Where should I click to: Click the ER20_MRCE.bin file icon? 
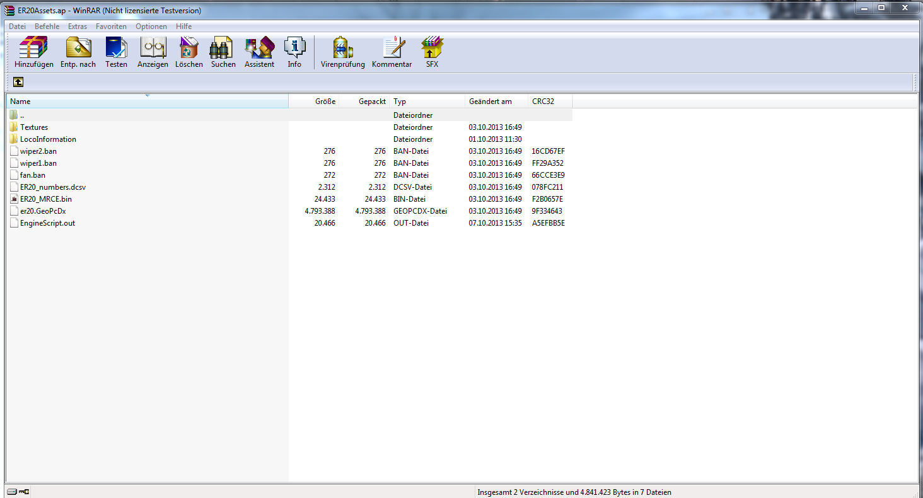[x=14, y=199]
